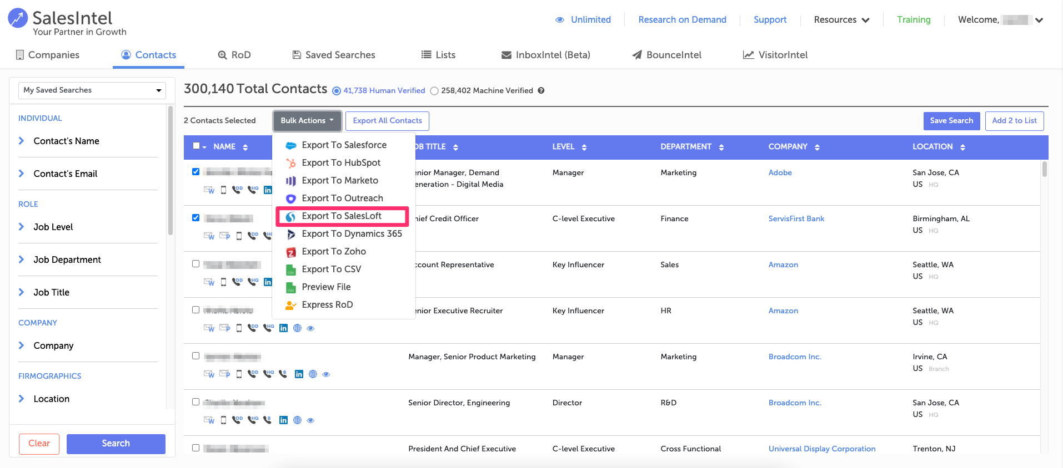
Task: Click direct dial icon in Senior Director, Engineering row
Action: [x=237, y=420]
